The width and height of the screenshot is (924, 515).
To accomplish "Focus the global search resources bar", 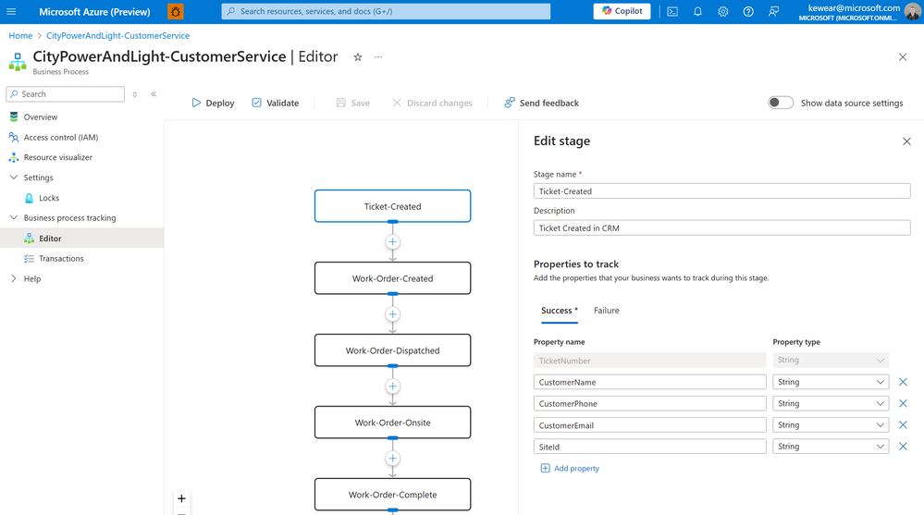I will click(x=386, y=11).
